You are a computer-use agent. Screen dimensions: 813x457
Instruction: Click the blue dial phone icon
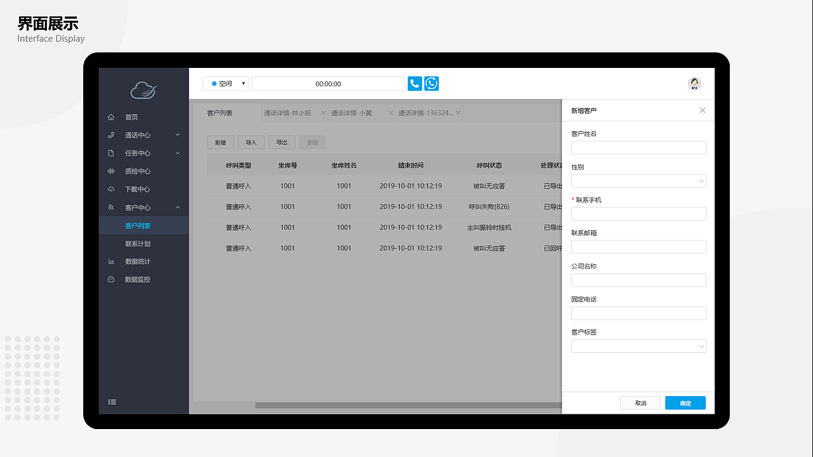[414, 83]
